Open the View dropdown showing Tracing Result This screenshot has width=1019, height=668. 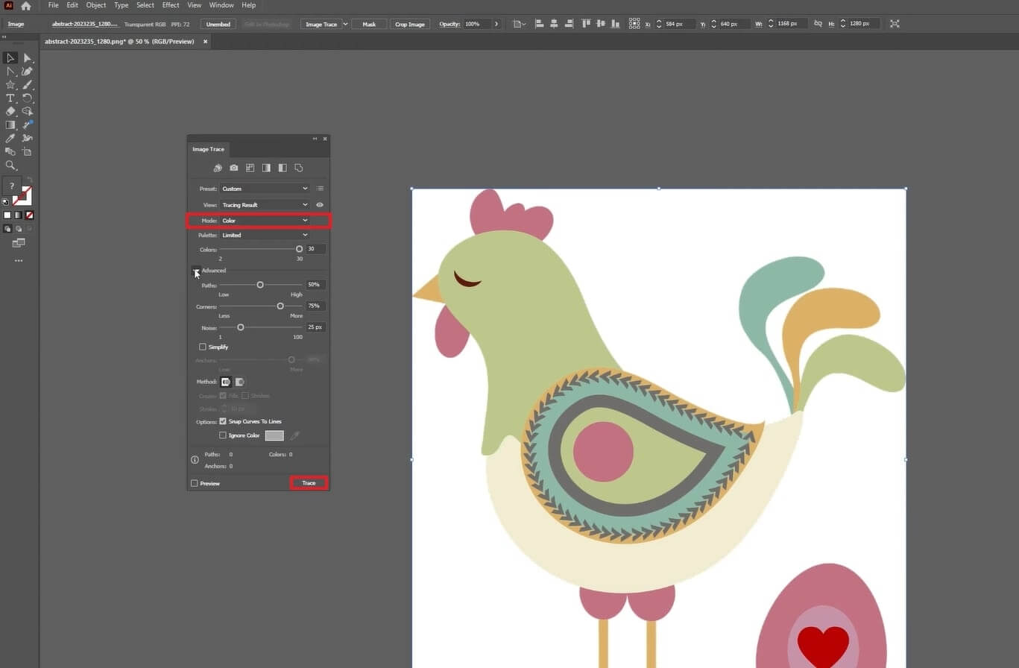(x=265, y=204)
